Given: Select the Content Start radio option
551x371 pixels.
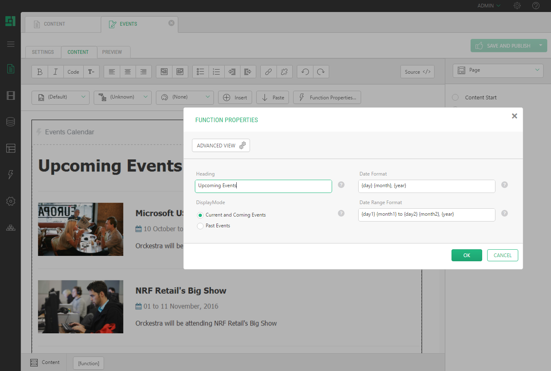Looking at the screenshot, I should pos(455,98).
